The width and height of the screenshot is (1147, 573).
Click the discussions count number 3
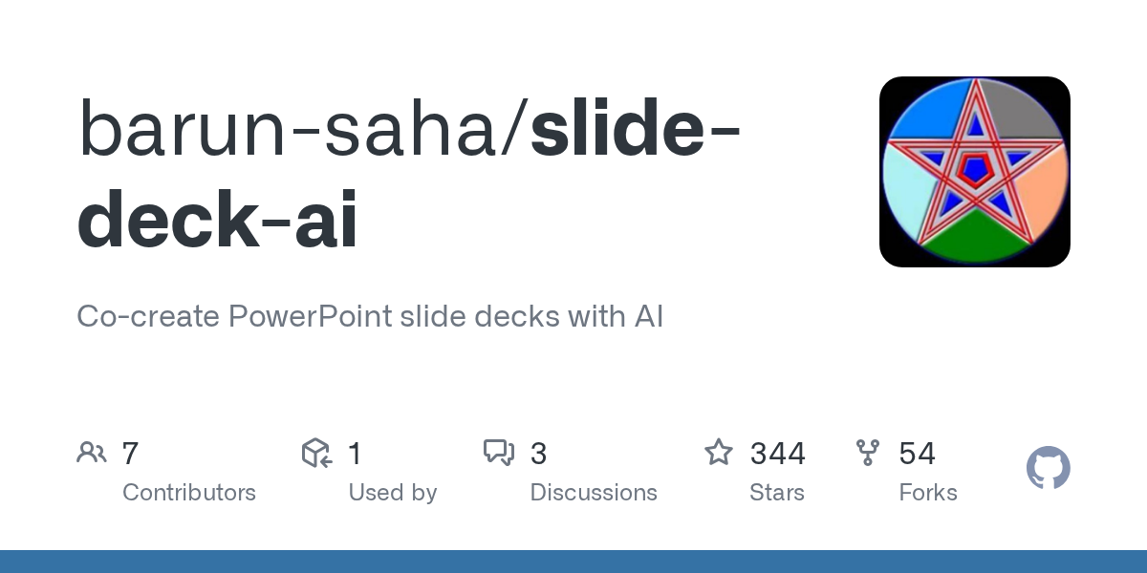[538, 454]
